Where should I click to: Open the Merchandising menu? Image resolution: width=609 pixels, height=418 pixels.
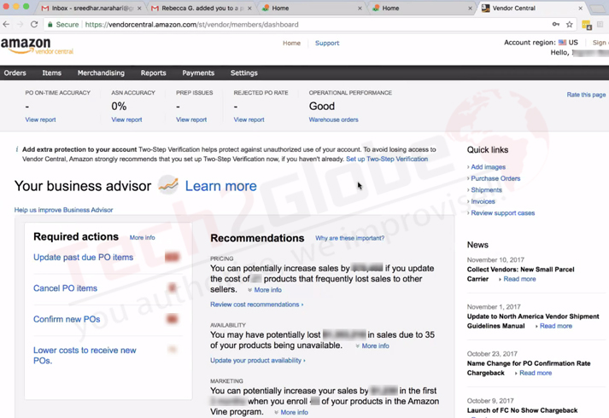[101, 73]
